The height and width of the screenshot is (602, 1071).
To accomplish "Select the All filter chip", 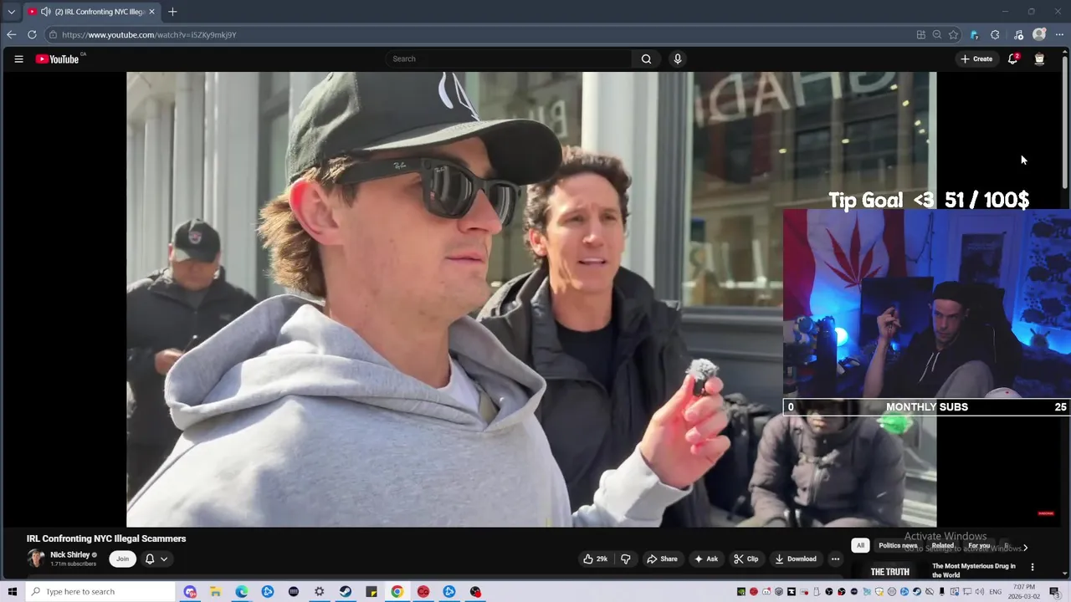I will point(860,545).
